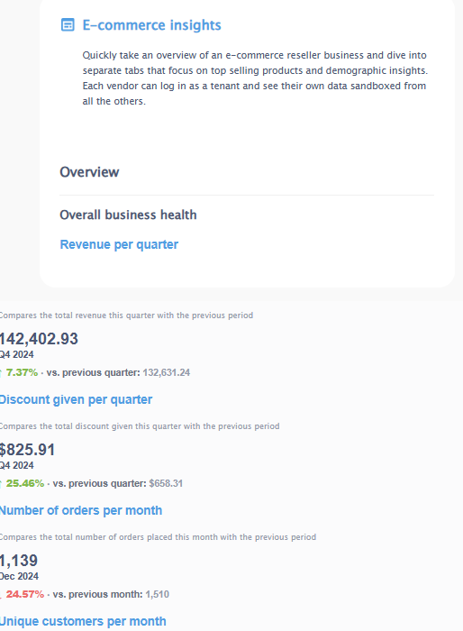Click the 25.46% discount change value
Image resolution: width=463 pixels, height=631 pixels.
[x=25, y=483]
